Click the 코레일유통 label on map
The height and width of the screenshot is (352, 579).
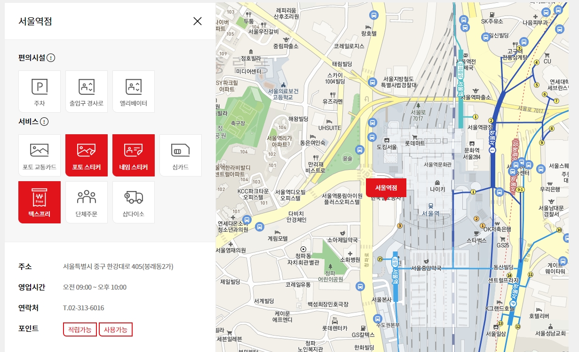tap(298, 284)
